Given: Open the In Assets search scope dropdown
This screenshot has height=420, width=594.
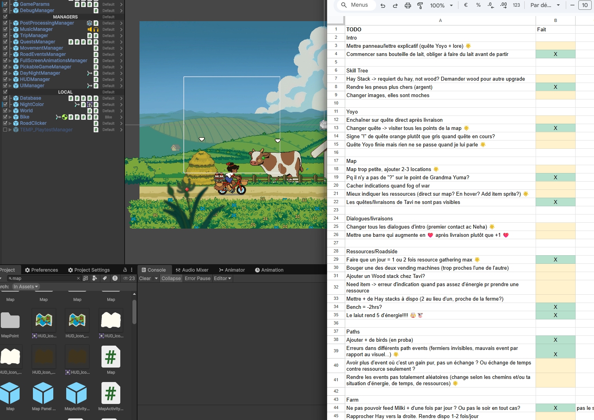Looking at the screenshot, I should coord(26,287).
